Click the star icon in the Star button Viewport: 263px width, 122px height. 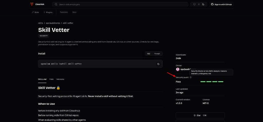click(195, 115)
